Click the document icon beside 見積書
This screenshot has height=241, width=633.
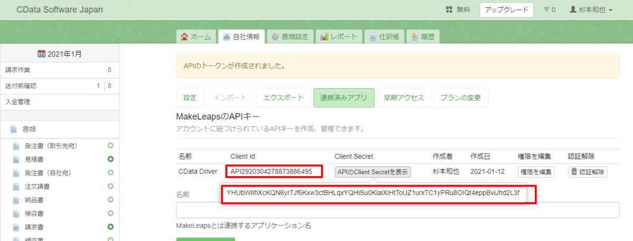pyautogui.click(x=16, y=159)
